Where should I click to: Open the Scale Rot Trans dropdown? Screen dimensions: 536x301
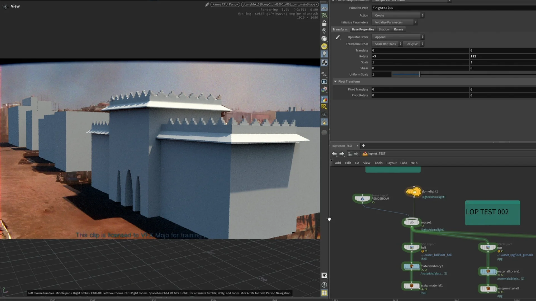pos(387,44)
